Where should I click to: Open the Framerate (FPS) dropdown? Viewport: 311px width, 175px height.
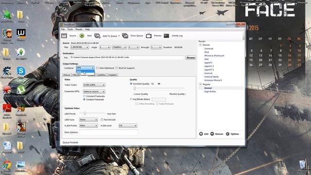94,91
